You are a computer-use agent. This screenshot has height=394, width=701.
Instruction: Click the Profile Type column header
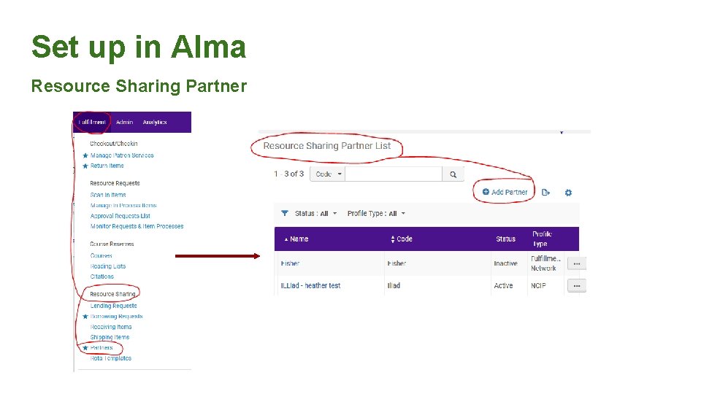tap(542, 239)
